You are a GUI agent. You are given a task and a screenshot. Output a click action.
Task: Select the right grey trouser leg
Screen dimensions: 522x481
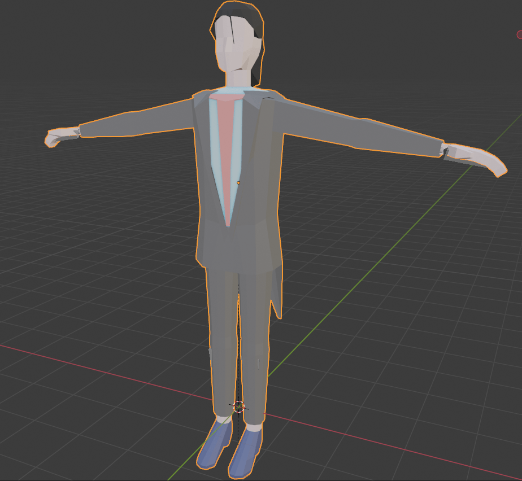(x=254, y=344)
